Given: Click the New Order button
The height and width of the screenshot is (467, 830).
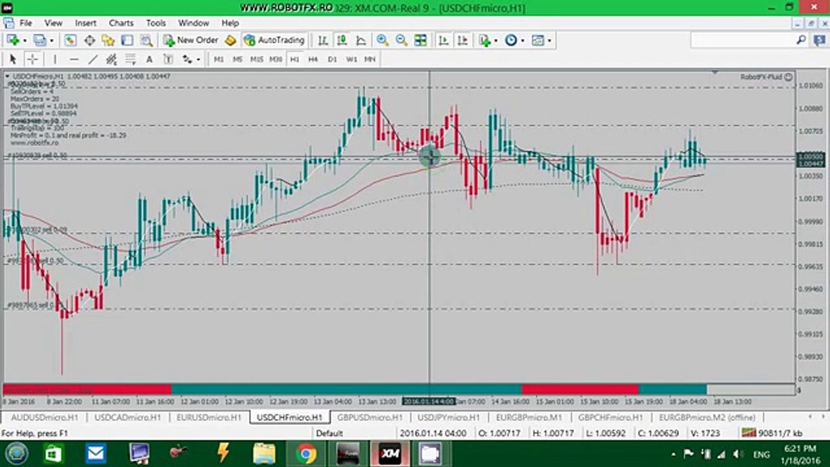Looking at the screenshot, I should [191, 40].
